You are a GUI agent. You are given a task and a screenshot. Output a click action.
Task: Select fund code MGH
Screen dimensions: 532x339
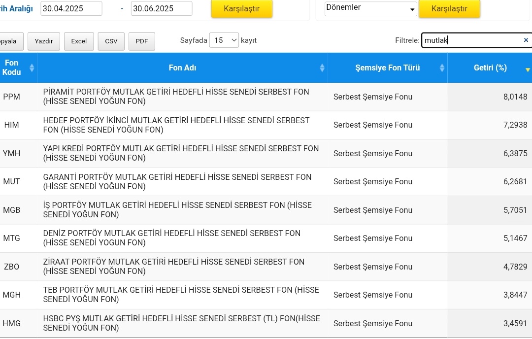point(11,295)
